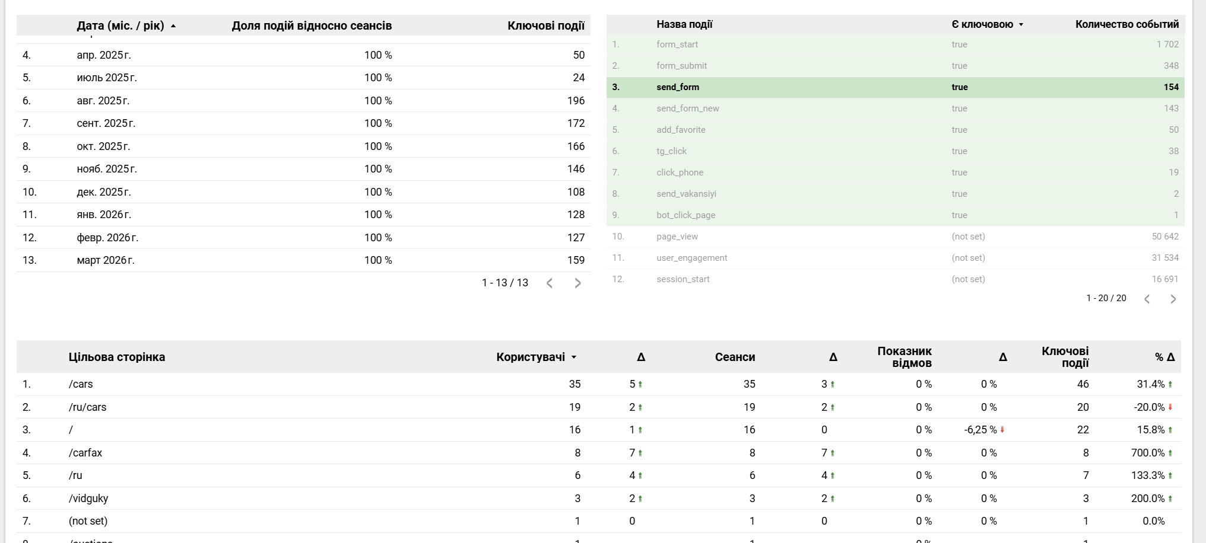
Task: Click Показник відмов column header
Action: [x=904, y=357]
